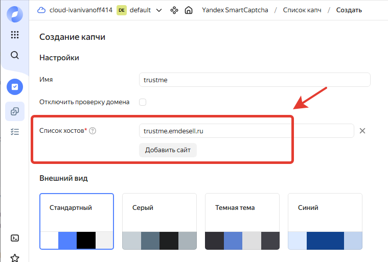Open the checklist icon in sidebar
Screen dimensions: 388x262
pos(14,132)
